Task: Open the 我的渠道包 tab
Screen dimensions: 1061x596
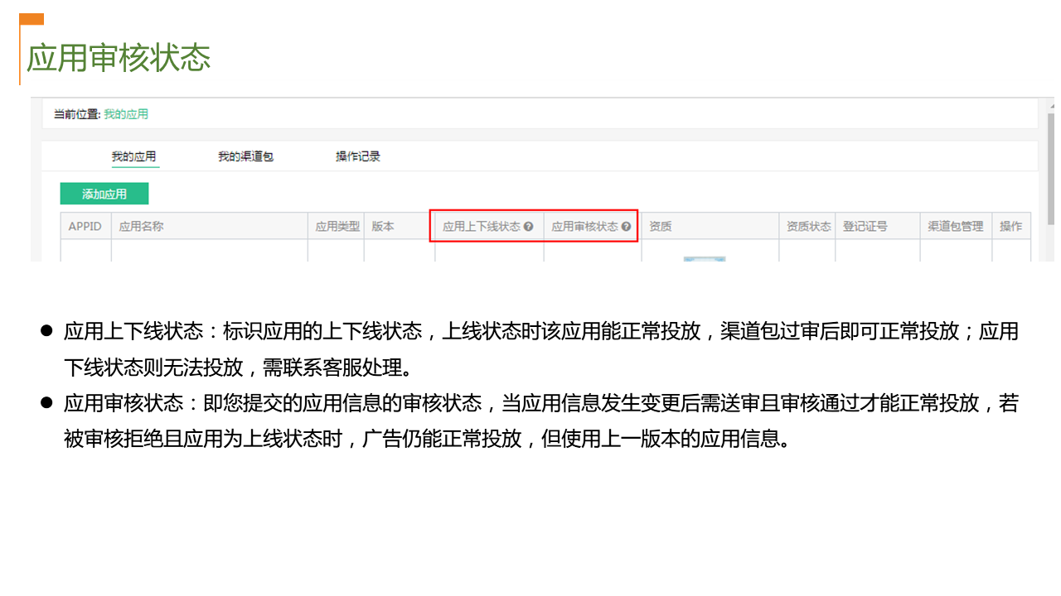Action: point(245,156)
